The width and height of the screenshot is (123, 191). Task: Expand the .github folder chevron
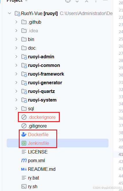tap(16, 22)
